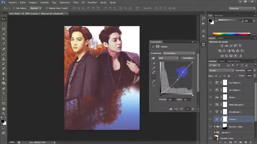Screen dimensions: 257x144
Task: Open the layer filter Tipo dropdown
Action: pyautogui.click(x=214, y=65)
